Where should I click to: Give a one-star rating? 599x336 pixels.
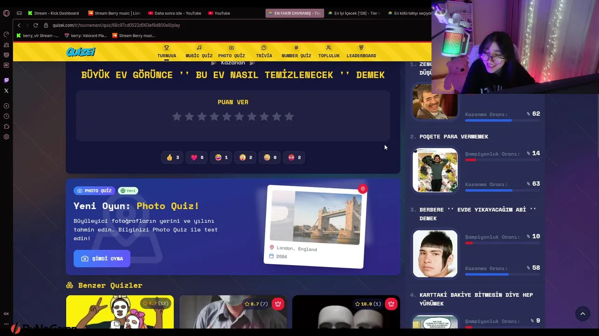tap(176, 117)
